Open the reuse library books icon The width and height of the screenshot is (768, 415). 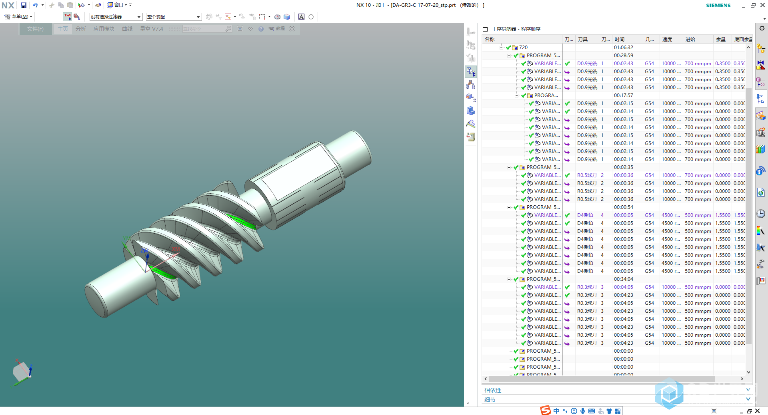[x=761, y=149]
